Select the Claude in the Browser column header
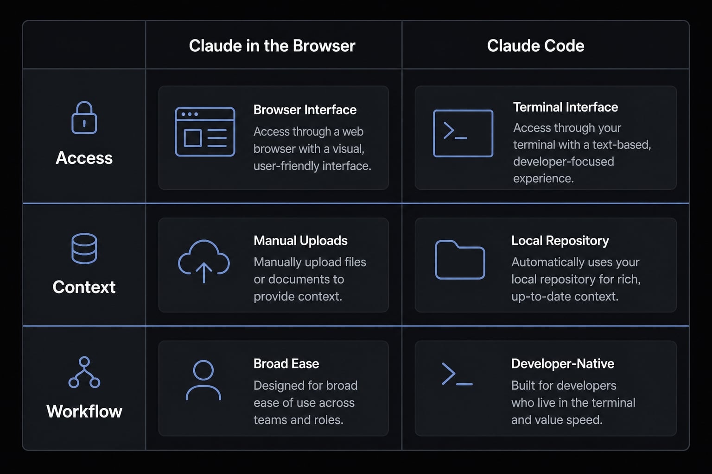Image resolution: width=712 pixels, height=474 pixels. [x=272, y=46]
